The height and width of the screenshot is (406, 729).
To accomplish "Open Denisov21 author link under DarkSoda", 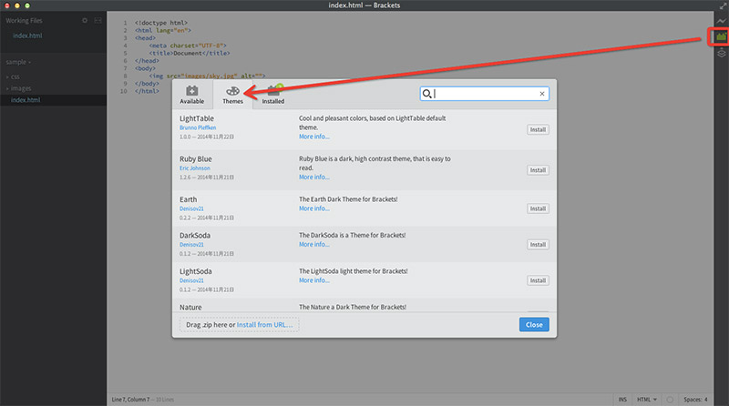I will tap(191, 244).
